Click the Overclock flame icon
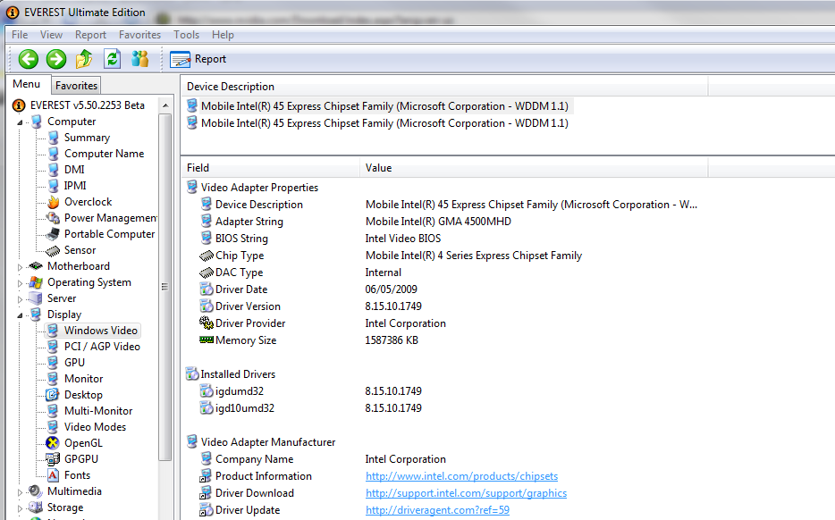 point(54,202)
